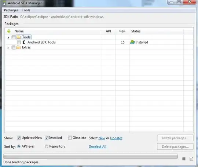The height and width of the screenshot is (167, 198).
Task: Close the Android SDK Manager window
Action: click(x=190, y=2)
